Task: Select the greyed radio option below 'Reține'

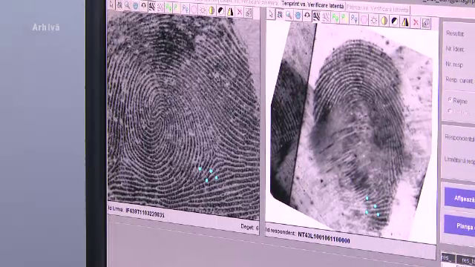Action: pyautogui.click(x=450, y=111)
